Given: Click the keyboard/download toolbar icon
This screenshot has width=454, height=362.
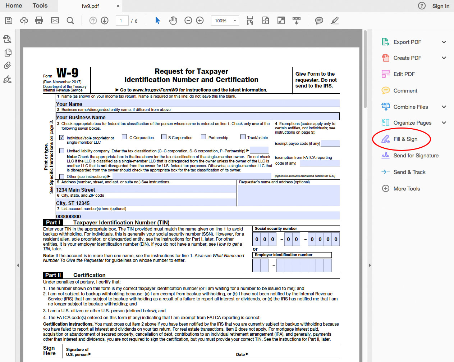Looking at the screenshot, I should click(297, 21).
